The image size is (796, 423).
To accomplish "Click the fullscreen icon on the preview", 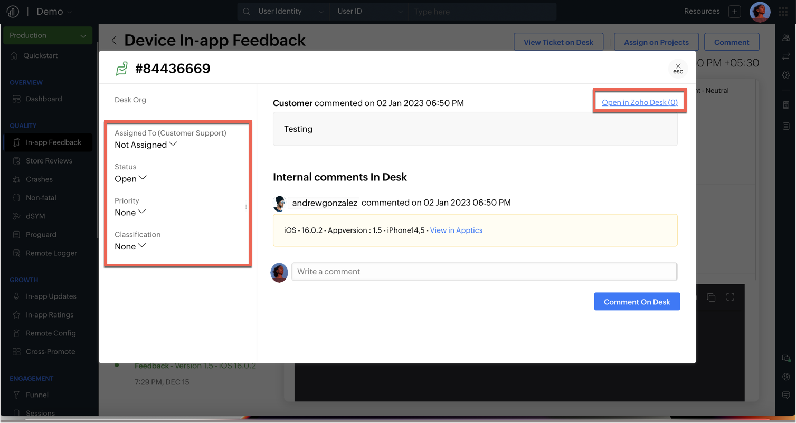I will coord(730,297).
